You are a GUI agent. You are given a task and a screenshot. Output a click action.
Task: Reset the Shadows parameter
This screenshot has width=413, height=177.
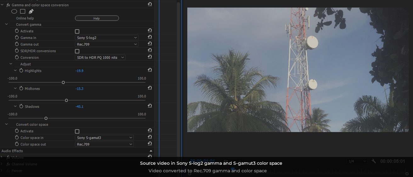pos(150,106)
